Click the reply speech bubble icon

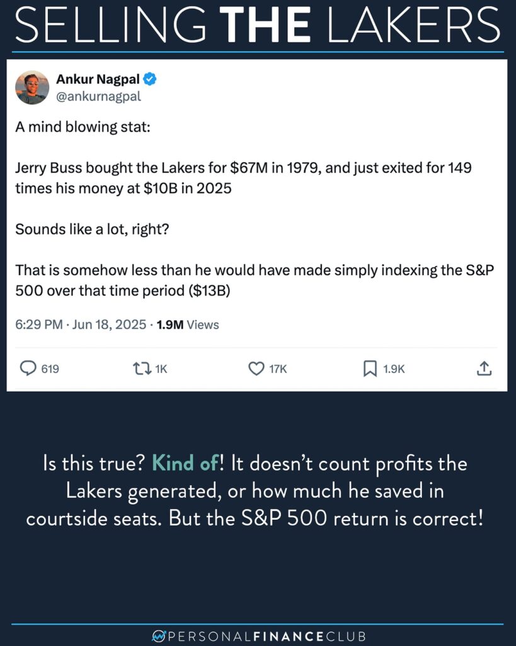tap(28, 368)
